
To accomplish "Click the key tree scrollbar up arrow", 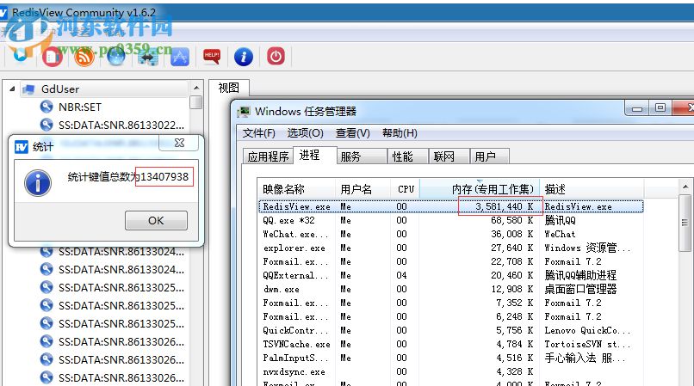I will 196,88.
